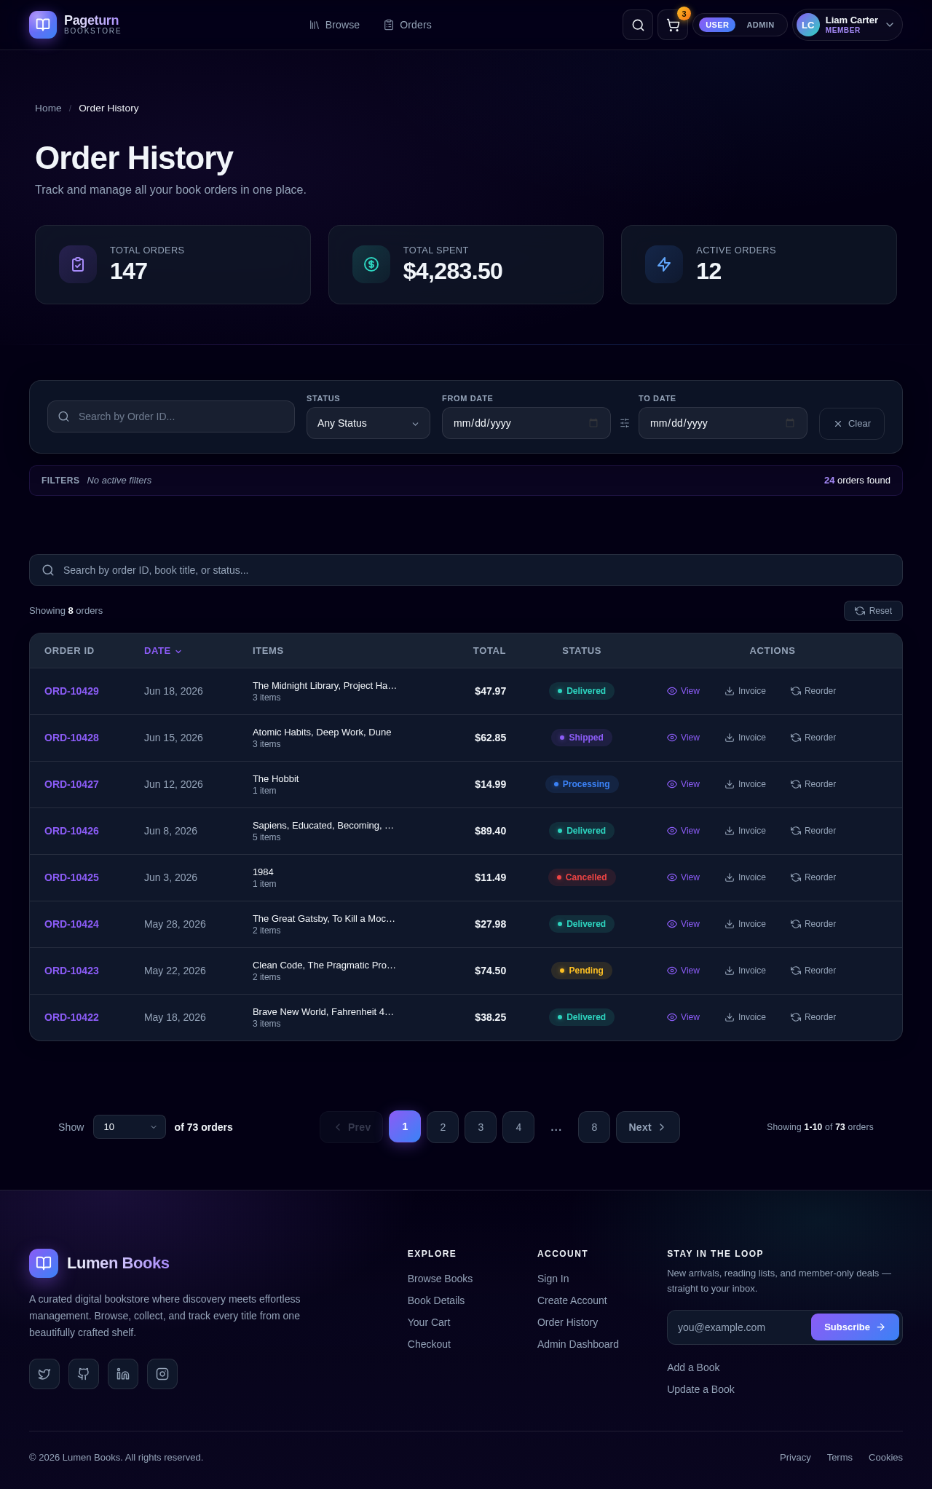
Task: Clear the order filters
Action: 852,424
